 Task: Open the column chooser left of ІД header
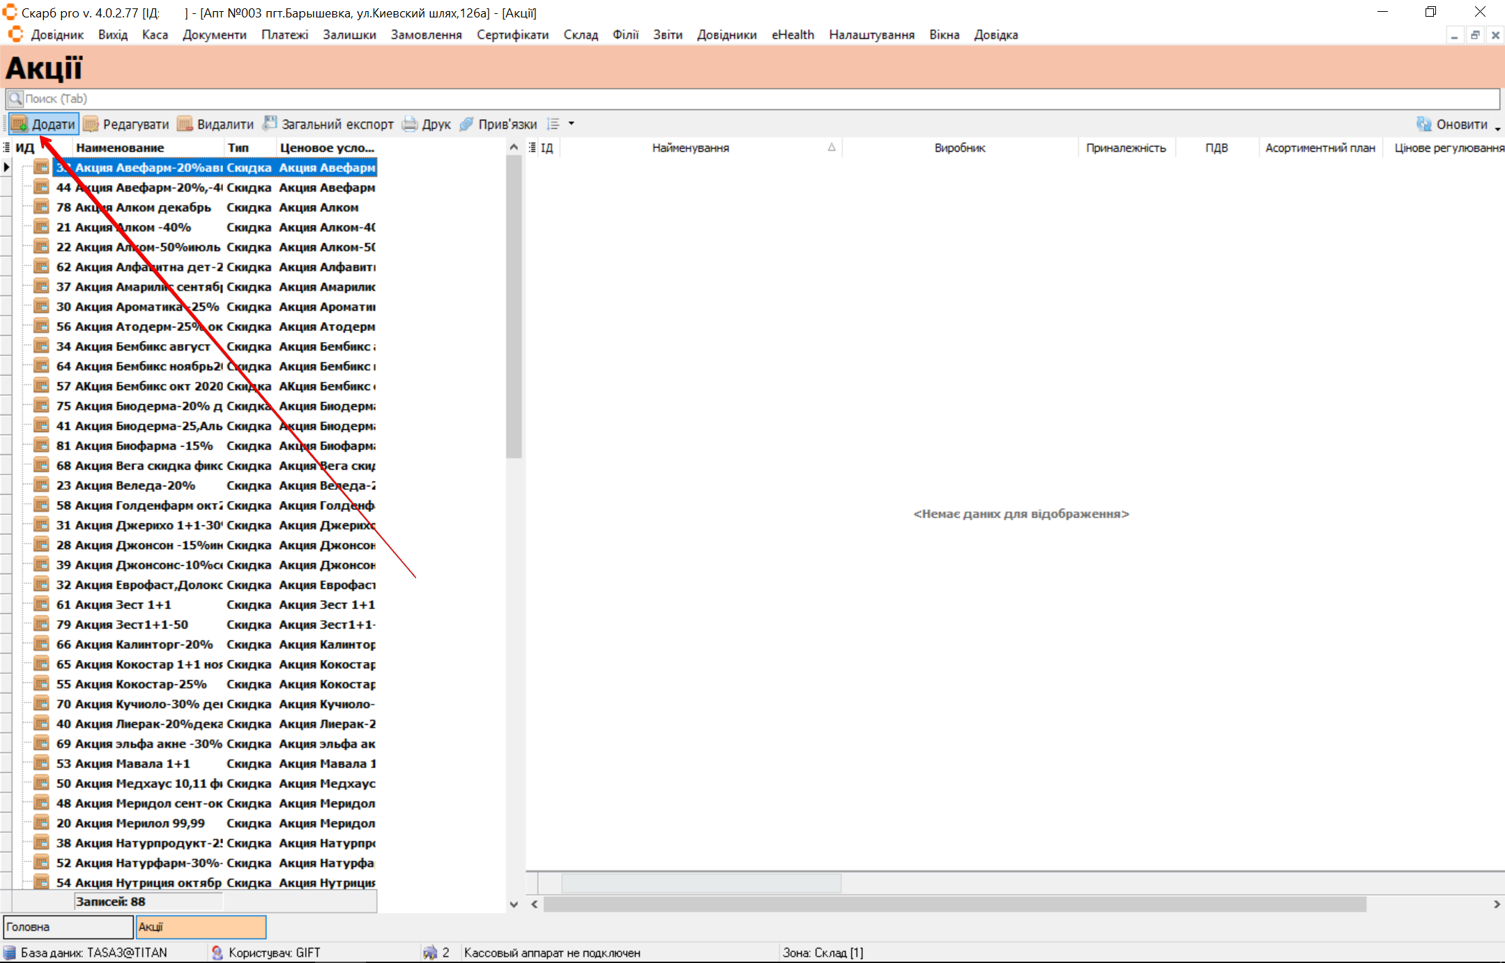pos(533,148)
